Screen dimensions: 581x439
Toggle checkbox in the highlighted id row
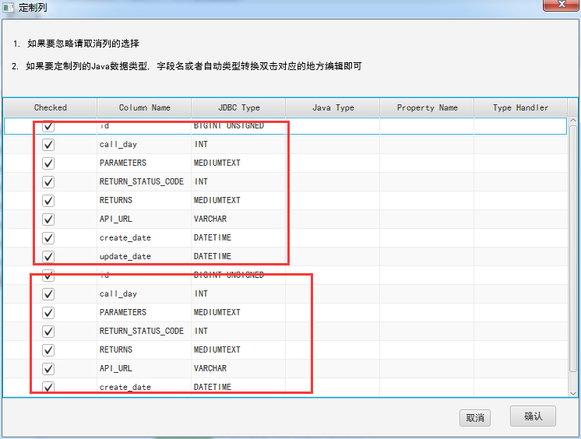point(48,126)
